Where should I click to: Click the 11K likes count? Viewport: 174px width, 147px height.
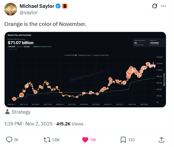click(93, 140)
